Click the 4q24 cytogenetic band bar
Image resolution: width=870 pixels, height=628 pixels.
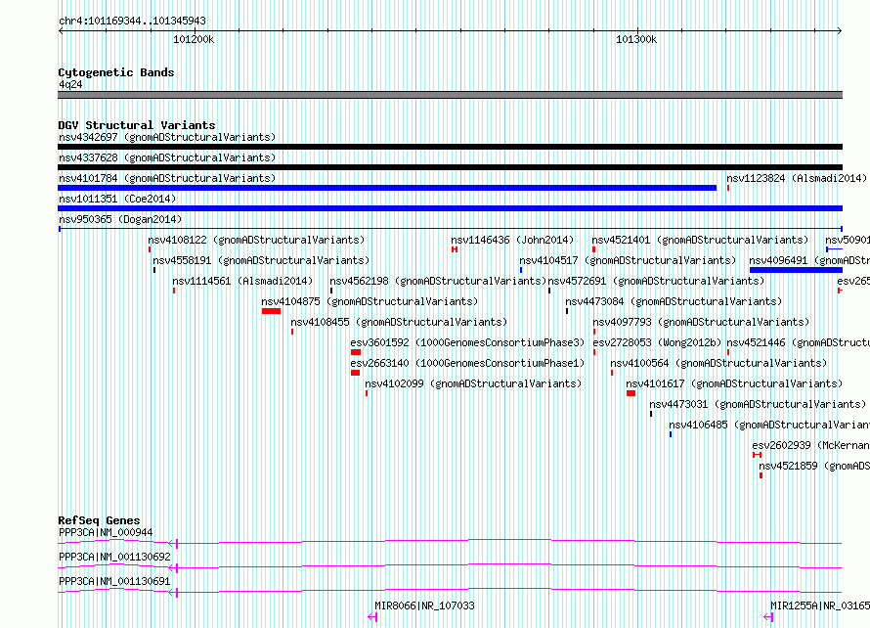[450, 95]
